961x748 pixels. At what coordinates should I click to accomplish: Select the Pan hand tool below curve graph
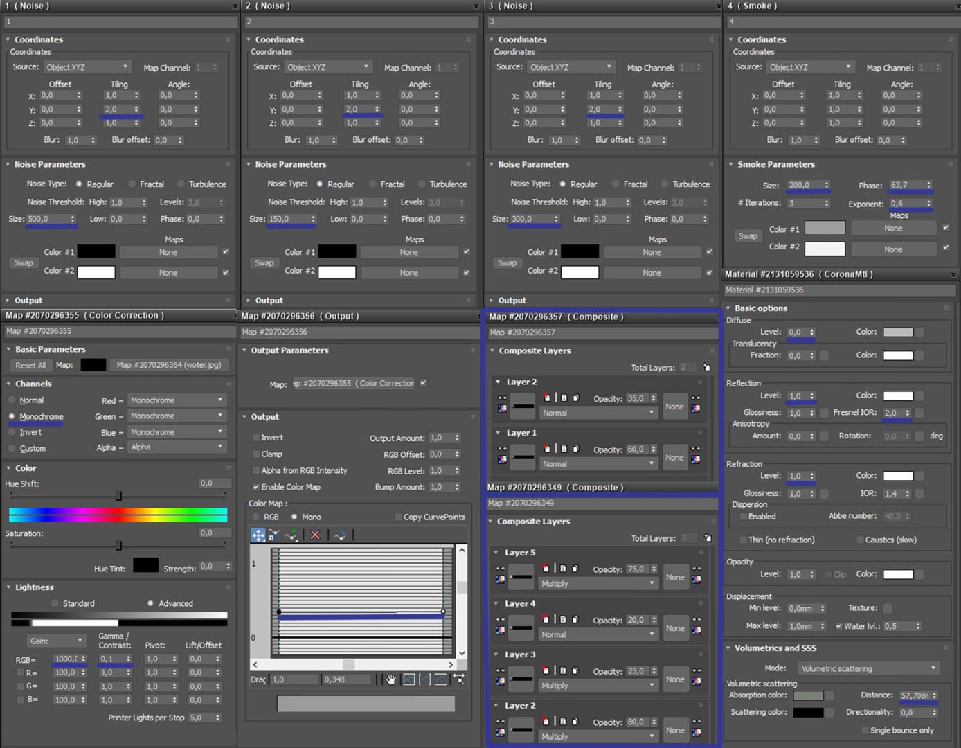tap(391, 679)
